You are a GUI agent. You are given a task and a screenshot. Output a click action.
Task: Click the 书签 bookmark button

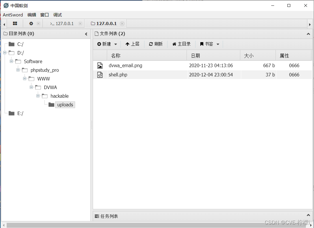(x=207, y=44)
